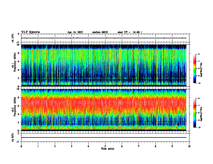Click the "-8" label on upper colorbar
This screenshot has height=164, width=213.
[x=198, y=69]
